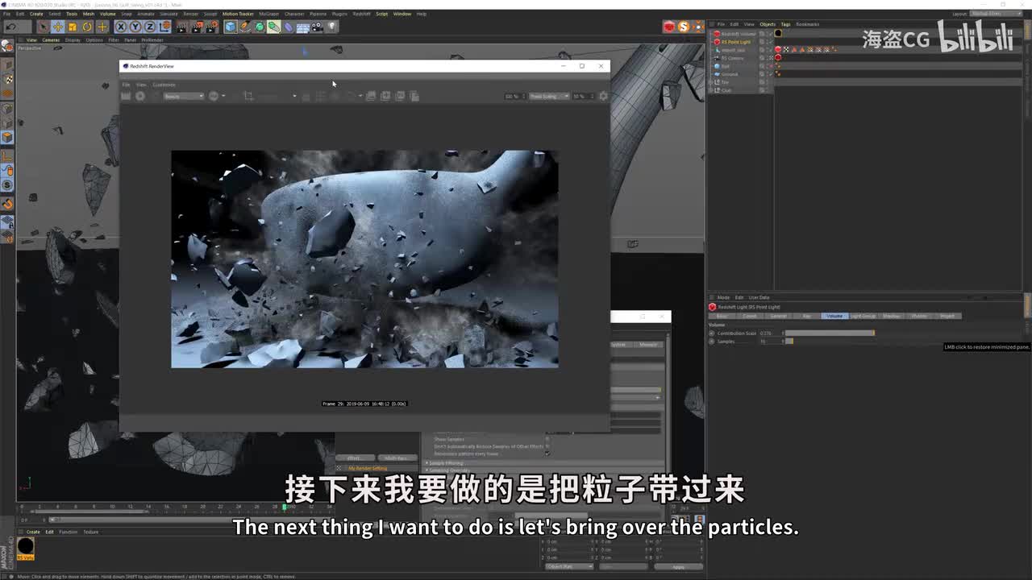Image resolution: width=1032 pixels, height=580 pixels.
Task: Open the Fixed Scaling dropdown in RenderView
Action: 549,96
